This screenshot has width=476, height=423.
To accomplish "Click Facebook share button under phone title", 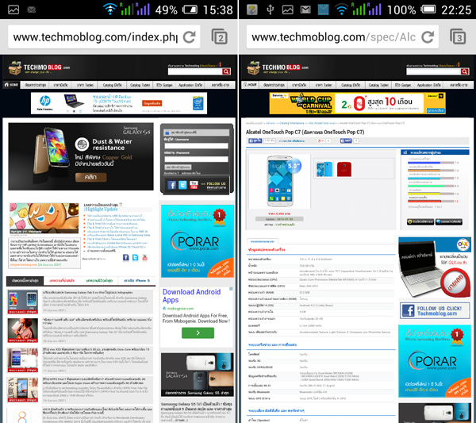I will click(x=346, y=141).
